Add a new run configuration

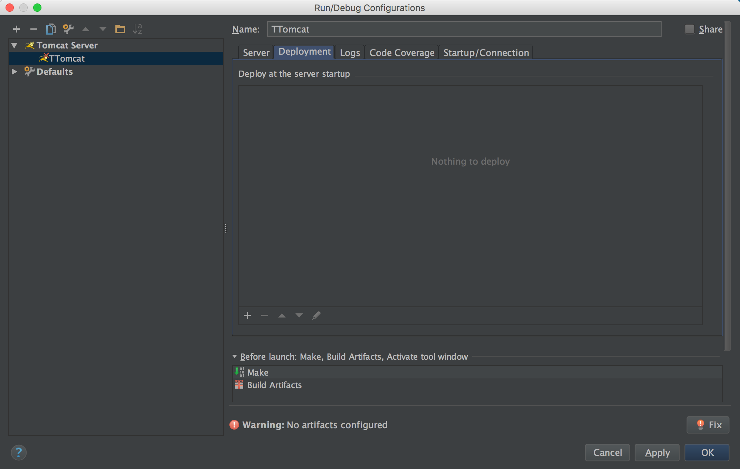point(16,29)
